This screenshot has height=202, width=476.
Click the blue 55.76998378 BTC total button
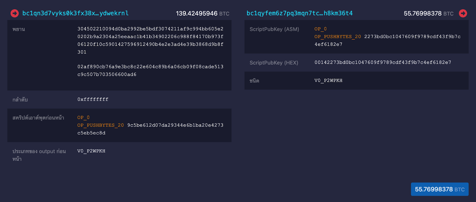(439, 189)
